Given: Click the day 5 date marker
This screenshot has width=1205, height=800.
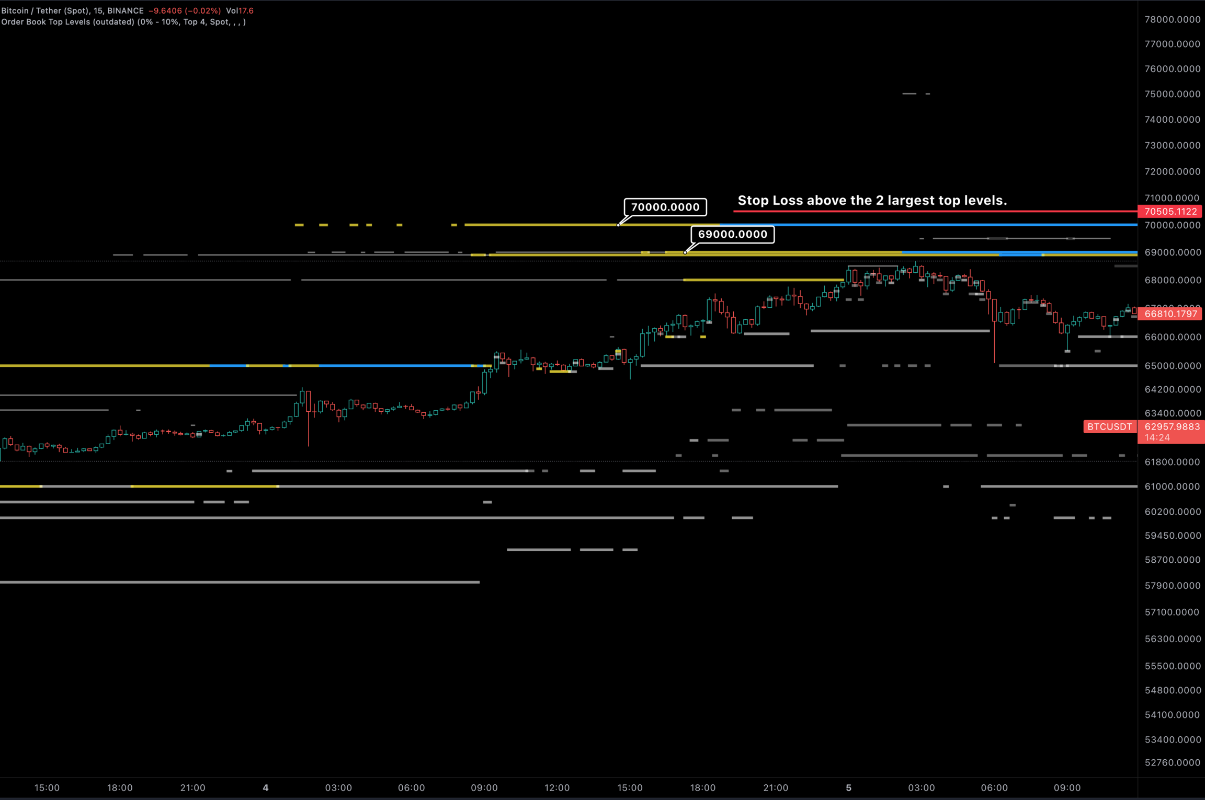Looking at the screenshot, I should [848, 788].
